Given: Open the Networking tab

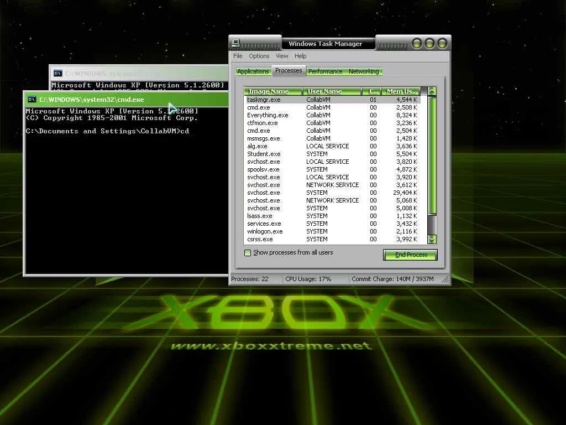Looking at the screenshot, I should [364, 71].
